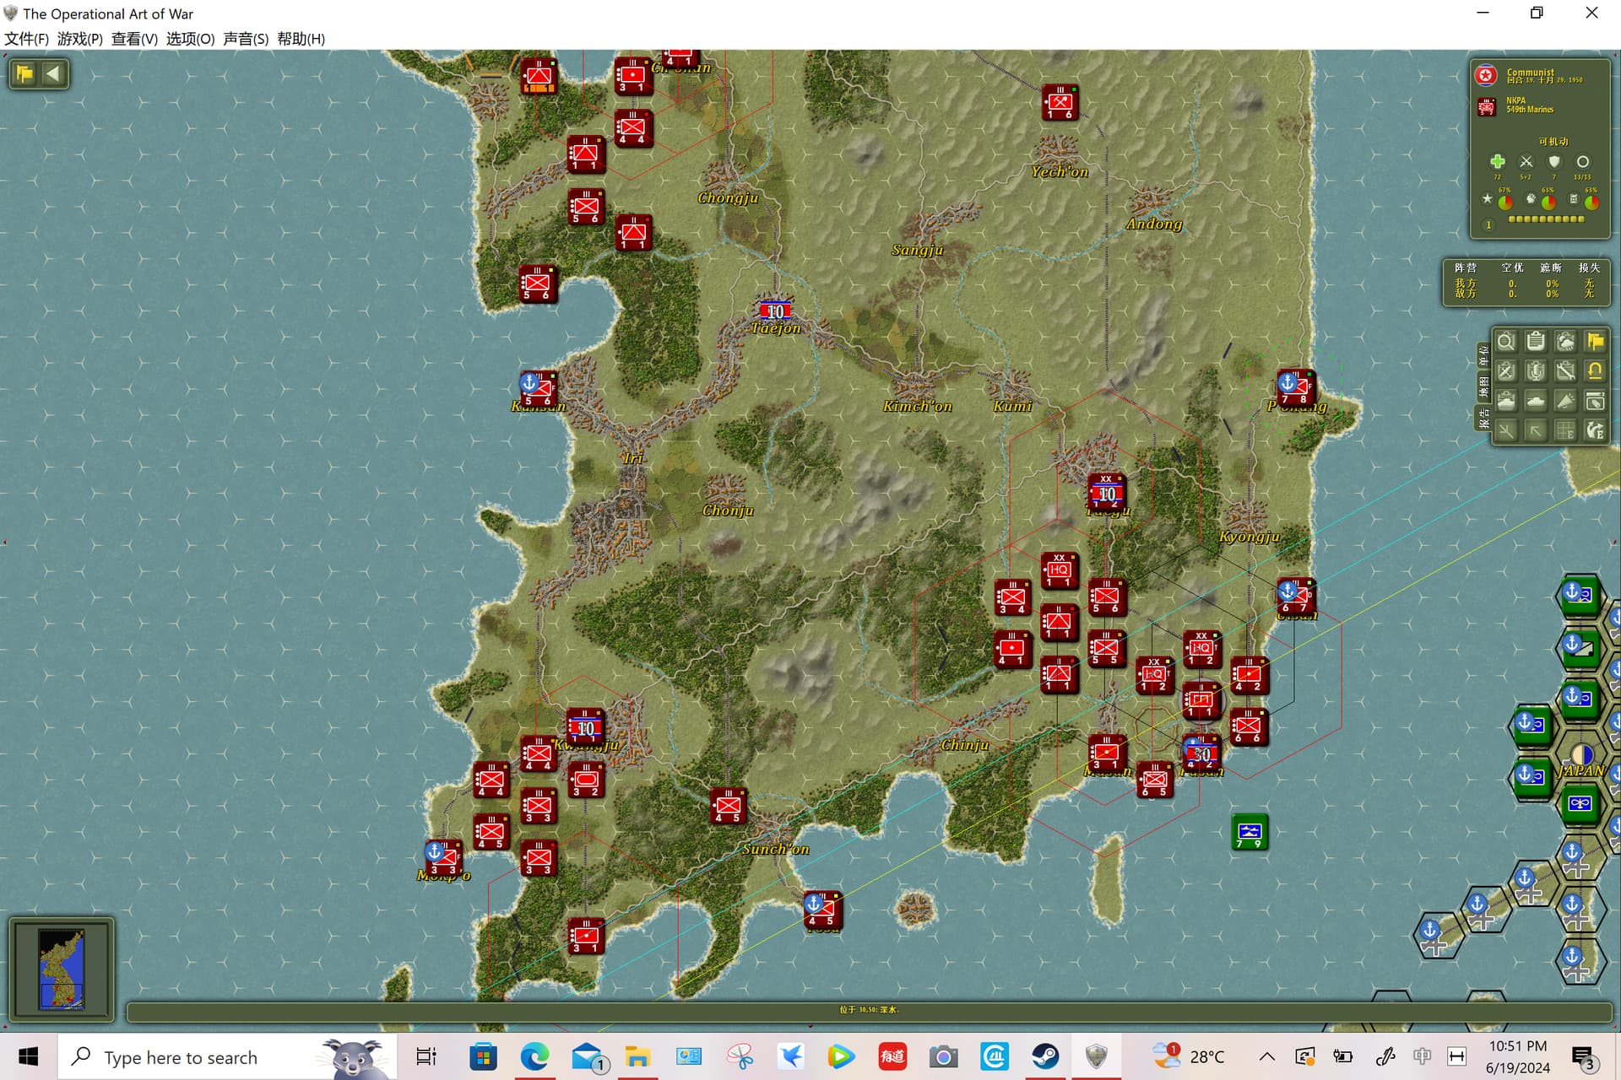The image size is (1621, 1080).
Task: Click the arrows E event icon
Action: pos(1595,431)
